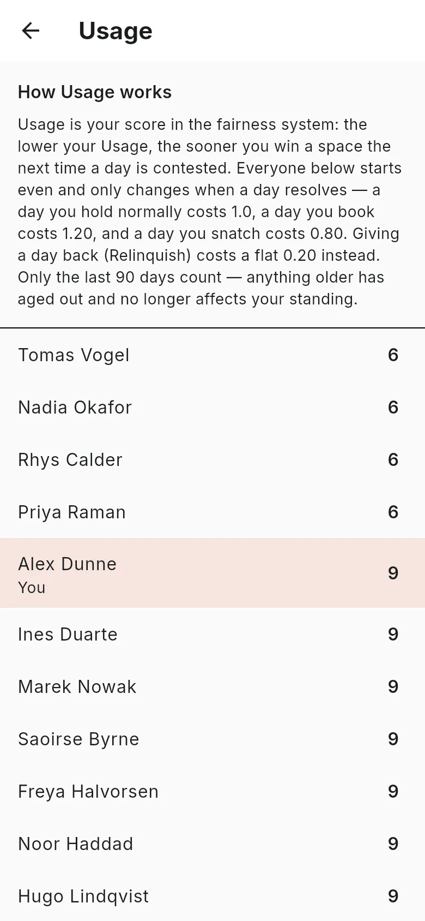Viewport: 425px width, 921px height.
Task: Tap Hugo Lindqvist's score value
Action: [x=393, y=896]
